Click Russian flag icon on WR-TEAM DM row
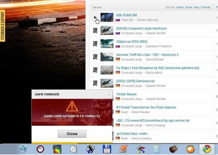Image resolution: width=218 pixels, height=155 pixels. click(x=118, y=20)
